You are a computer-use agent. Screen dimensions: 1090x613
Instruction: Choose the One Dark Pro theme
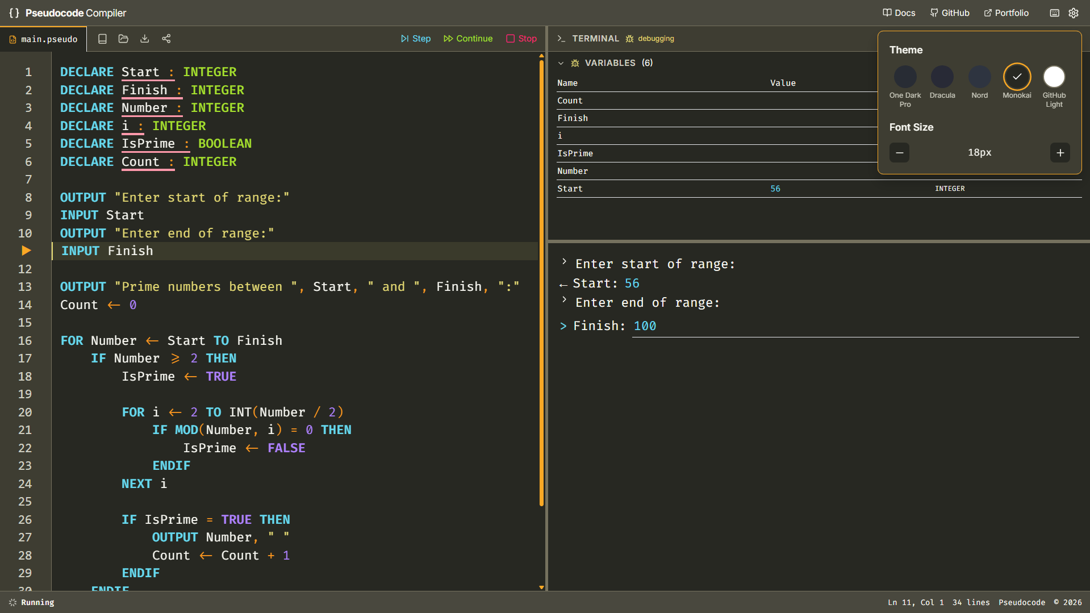pos(905,77)
